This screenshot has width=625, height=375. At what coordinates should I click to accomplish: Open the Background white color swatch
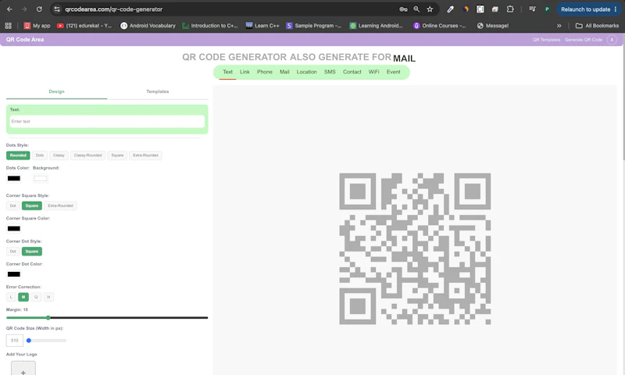pyautogui.click(x=41, y=179)
